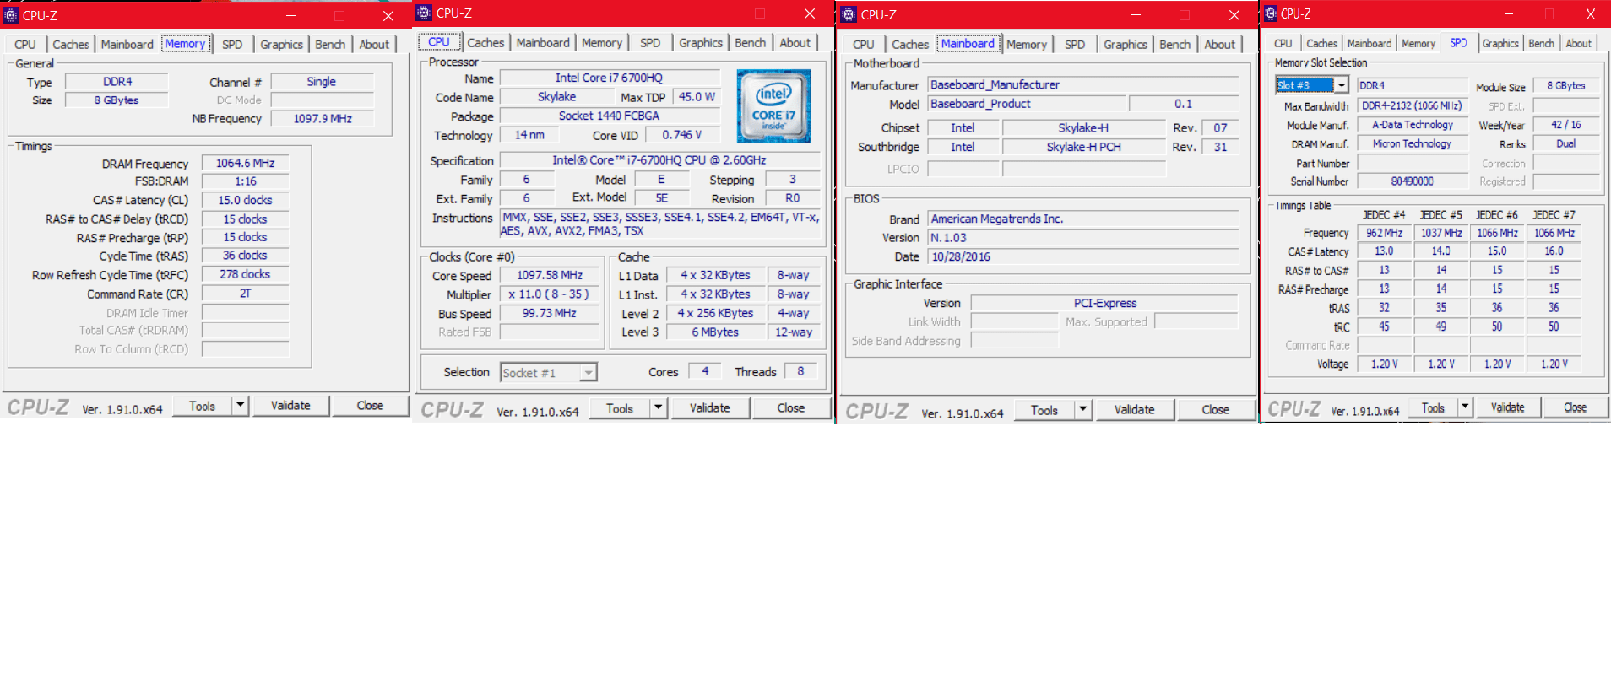Expand the Tools arrow in the Memory-tab window
Screen dimensions: 1611x696
pos(241,406)
